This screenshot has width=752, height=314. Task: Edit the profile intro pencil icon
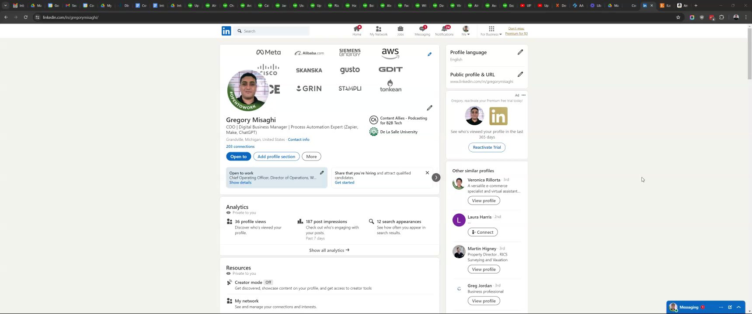click(x=429, y=108)
